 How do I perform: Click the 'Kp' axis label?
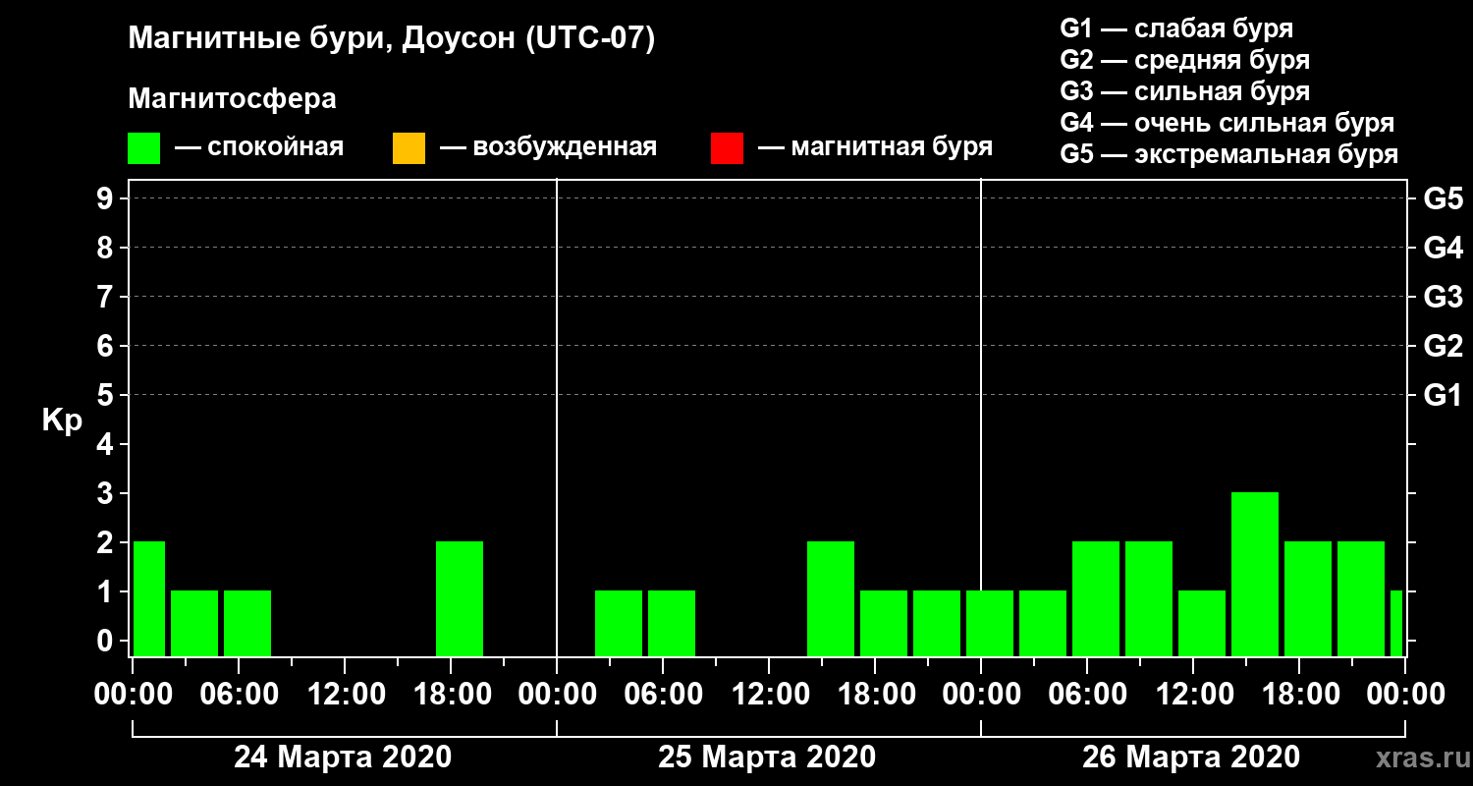62,421
